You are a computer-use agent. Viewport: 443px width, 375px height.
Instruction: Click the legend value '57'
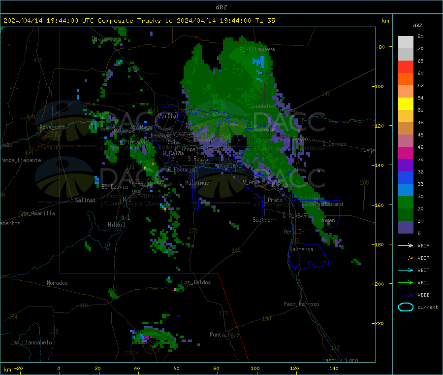click(420, 85)
